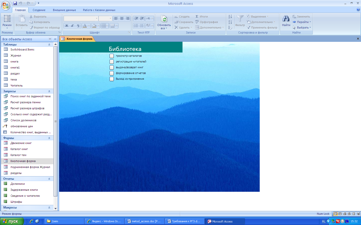Open the Go To (Перейти) dropdown
This screenshot has height=225, width=361.
302,22
